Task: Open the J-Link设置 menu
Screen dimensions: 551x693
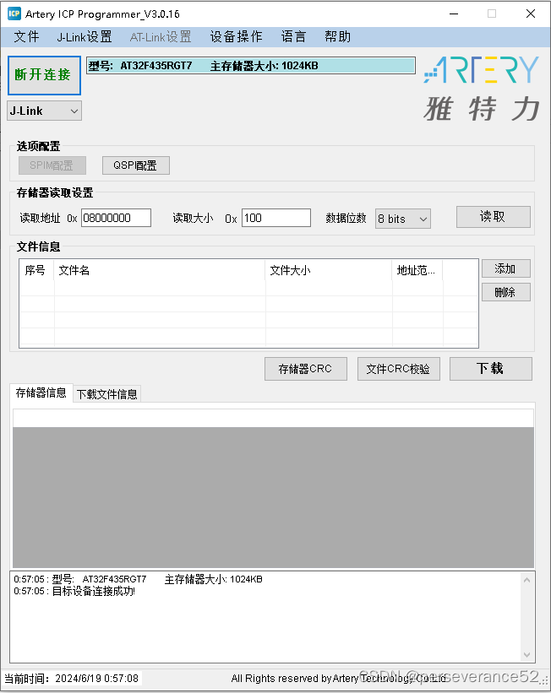Action: coord(85,36)
